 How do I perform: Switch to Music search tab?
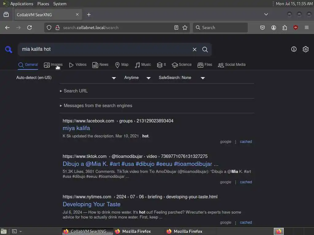point(143,65)
